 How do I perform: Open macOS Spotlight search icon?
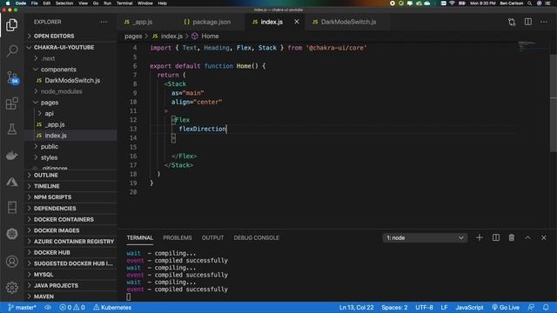(530, 3)
